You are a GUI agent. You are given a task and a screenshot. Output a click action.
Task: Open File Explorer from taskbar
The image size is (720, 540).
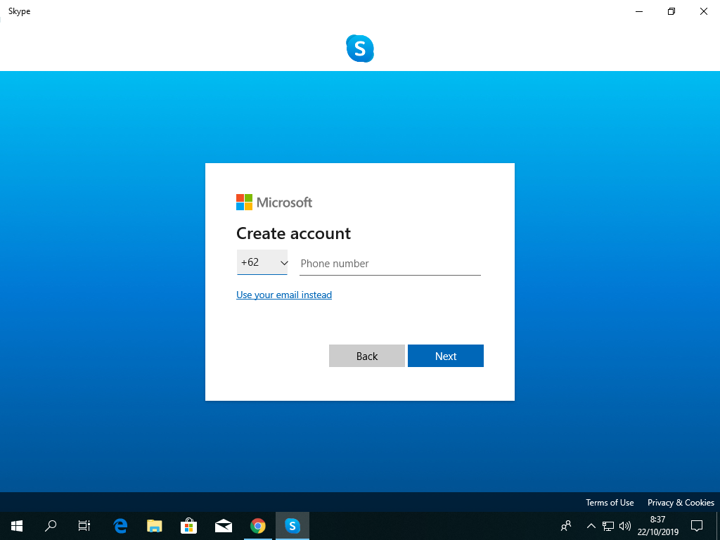click(x=155, y=526)
